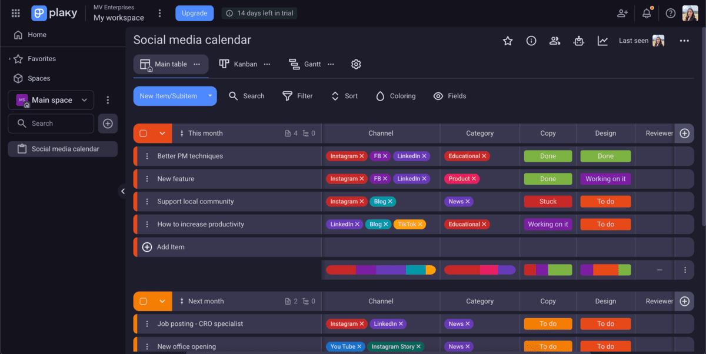Image resolution: width=706 pixels, height=354 pixels.
Task: Open the view settings gear
Action: [x=356, y=64]
